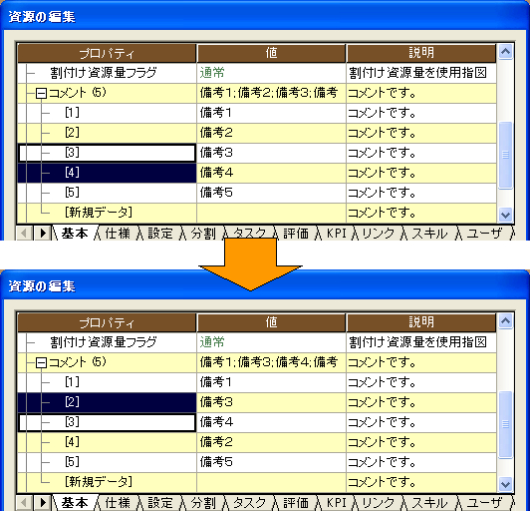Click the 備考5 value cell in lower grid

(x=271, y=462)
